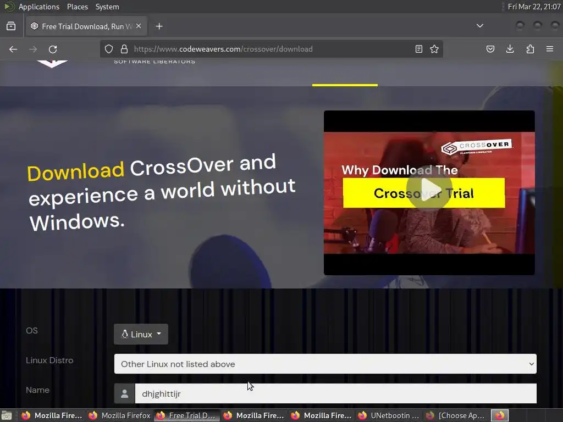This screenshot has height=422, width=563.
Task: Bookmark this page with the star
Action: pyautogui.click(x=434, y=49)
